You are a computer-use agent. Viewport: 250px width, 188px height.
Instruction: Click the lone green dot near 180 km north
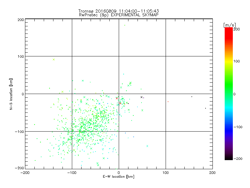point(125,25)
